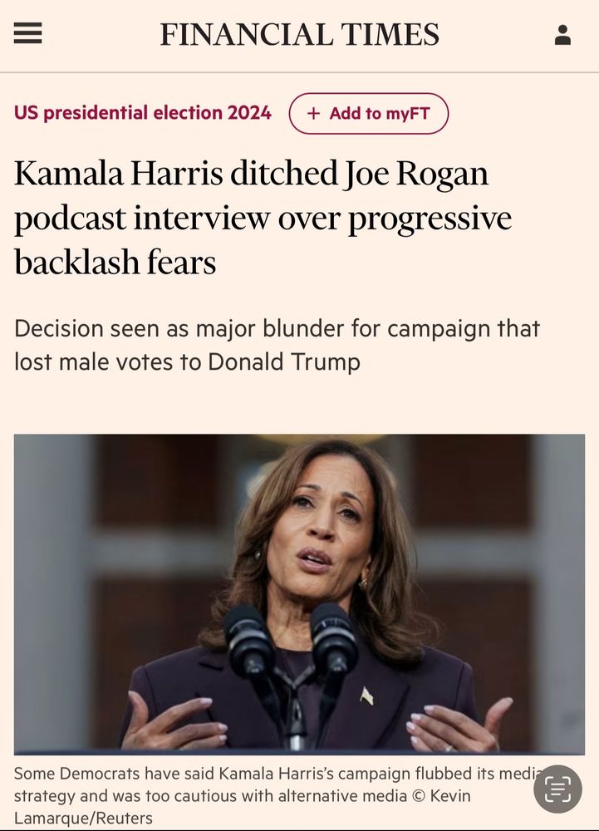Image resolution: width=599 pixels, height=831 pixels.
Task: Go to homepage via Financial Times logo
Action: [299, 34]
